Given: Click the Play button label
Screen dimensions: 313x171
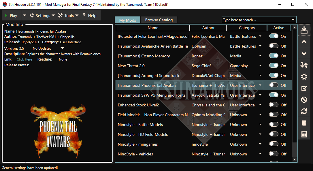Looking at the screenshot, I should 13,16.
